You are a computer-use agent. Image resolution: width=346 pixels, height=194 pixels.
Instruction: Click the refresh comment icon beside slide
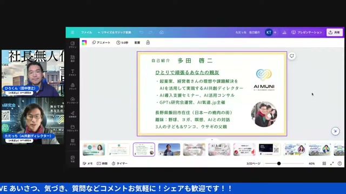(x=292, y=56)
